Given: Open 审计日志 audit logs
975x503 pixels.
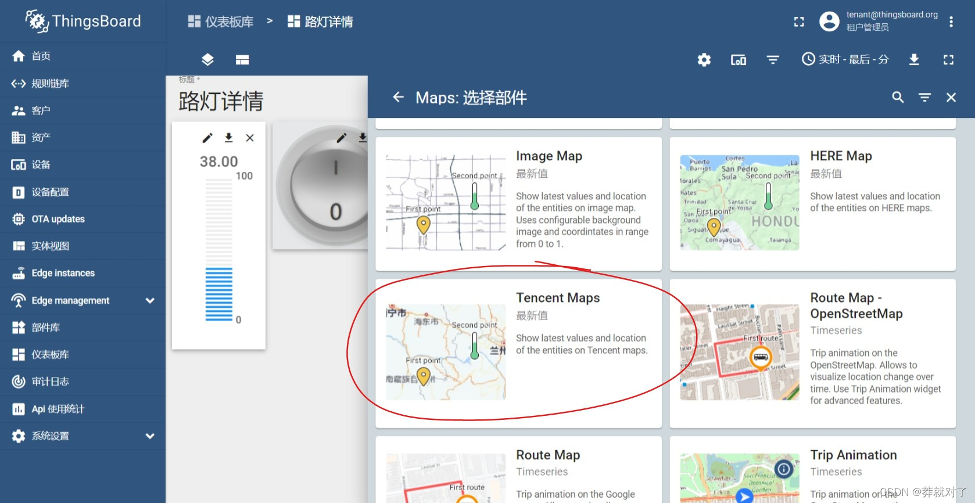Looking at the screenshot, I should 83,382.
